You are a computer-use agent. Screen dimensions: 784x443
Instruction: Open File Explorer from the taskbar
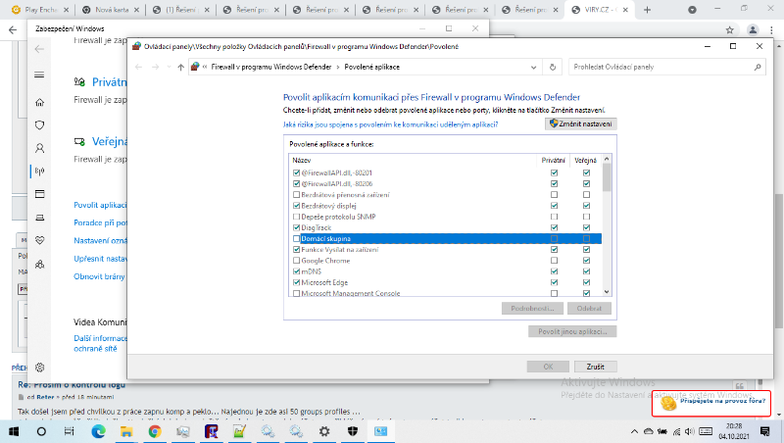coord(126,431)
